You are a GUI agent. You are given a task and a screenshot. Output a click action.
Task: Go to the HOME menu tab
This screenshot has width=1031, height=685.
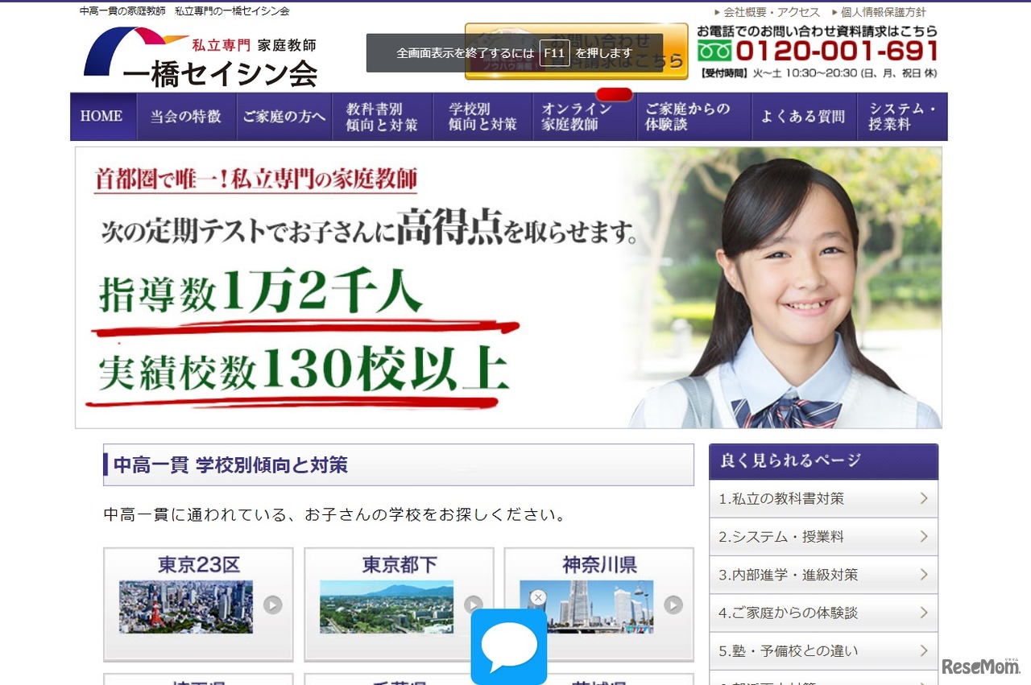tap(103, 117)
